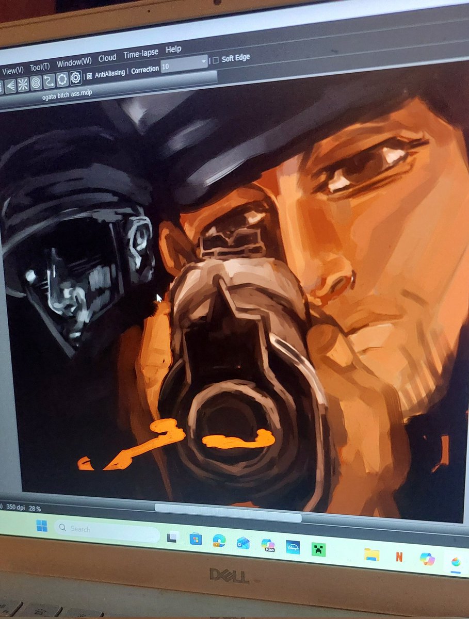The image size is (469, 619).
Task: Enable the Soft Edge checkbox
Action: [x=216, y=60]
